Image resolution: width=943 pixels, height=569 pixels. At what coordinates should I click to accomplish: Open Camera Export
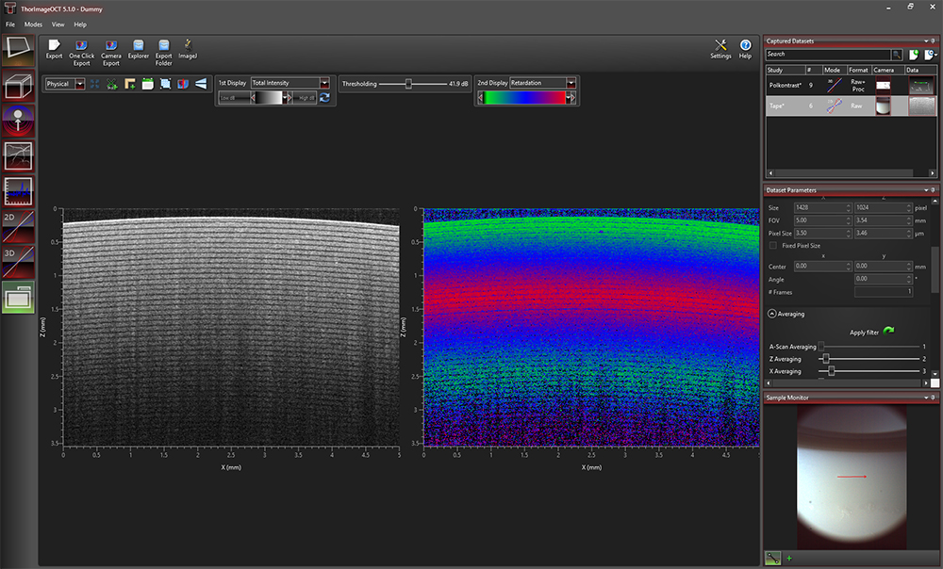click(x=110, y=46)
